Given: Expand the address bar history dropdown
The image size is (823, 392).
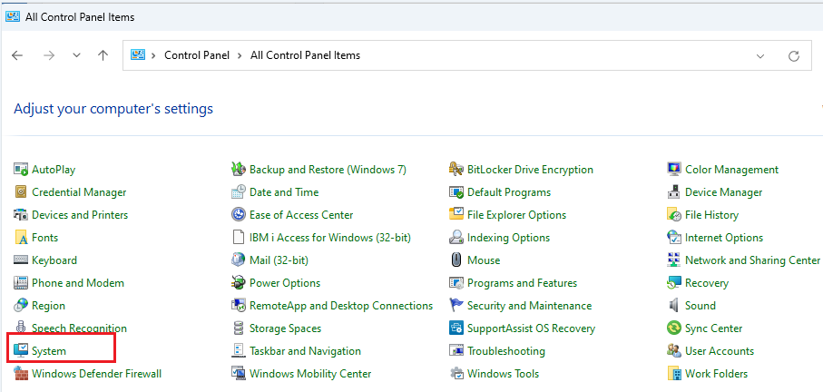Looking at the screenshot, I should point(760,55).
